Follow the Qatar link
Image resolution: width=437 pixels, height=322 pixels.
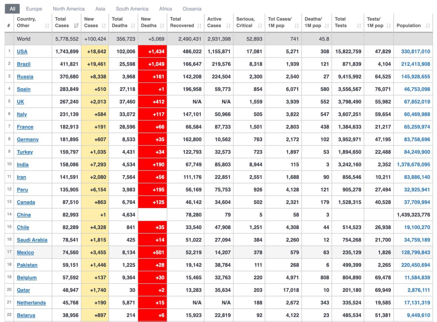click(24, 290)
